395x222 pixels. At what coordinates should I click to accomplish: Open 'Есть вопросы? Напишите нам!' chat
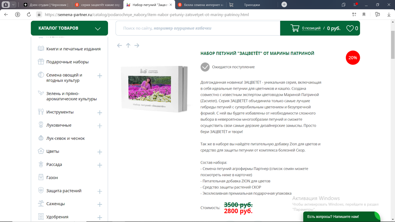coord(342,217)
